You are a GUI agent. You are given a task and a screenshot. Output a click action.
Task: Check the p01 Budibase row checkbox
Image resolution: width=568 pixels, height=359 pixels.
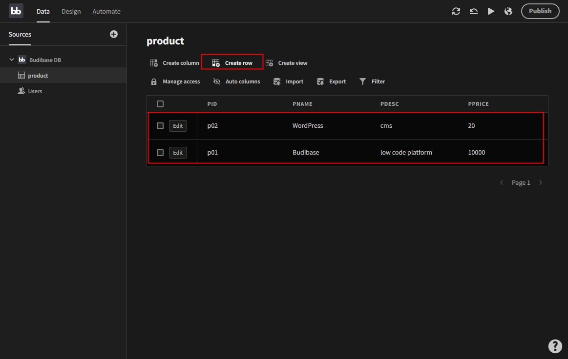[160, 153]
